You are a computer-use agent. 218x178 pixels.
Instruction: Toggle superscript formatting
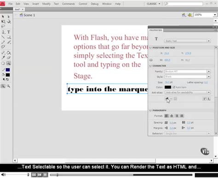click(x=204, y=99)
